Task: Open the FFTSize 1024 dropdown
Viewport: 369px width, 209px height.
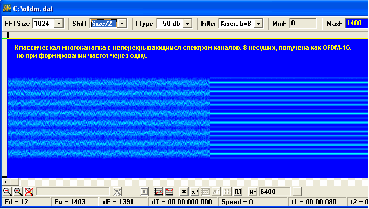Action: [x=59, y=24]
